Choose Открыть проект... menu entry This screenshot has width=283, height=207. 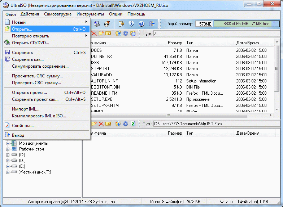tap(47, 92)
